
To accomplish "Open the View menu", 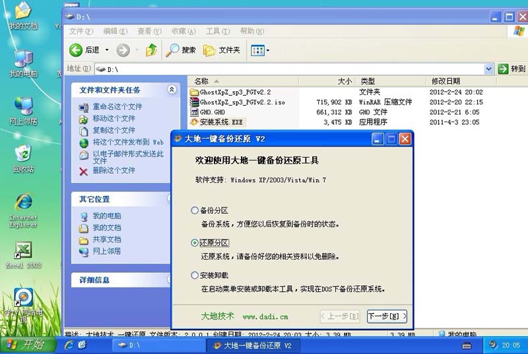I will pyautogui.click(x=149, y=31).
